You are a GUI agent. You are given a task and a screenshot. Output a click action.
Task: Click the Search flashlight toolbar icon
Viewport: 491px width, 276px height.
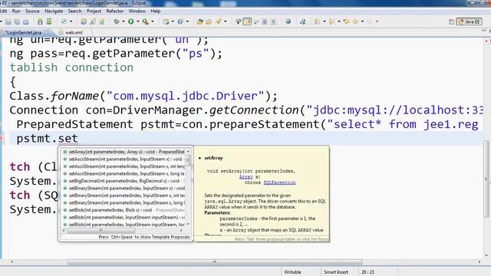coord(219,21)
